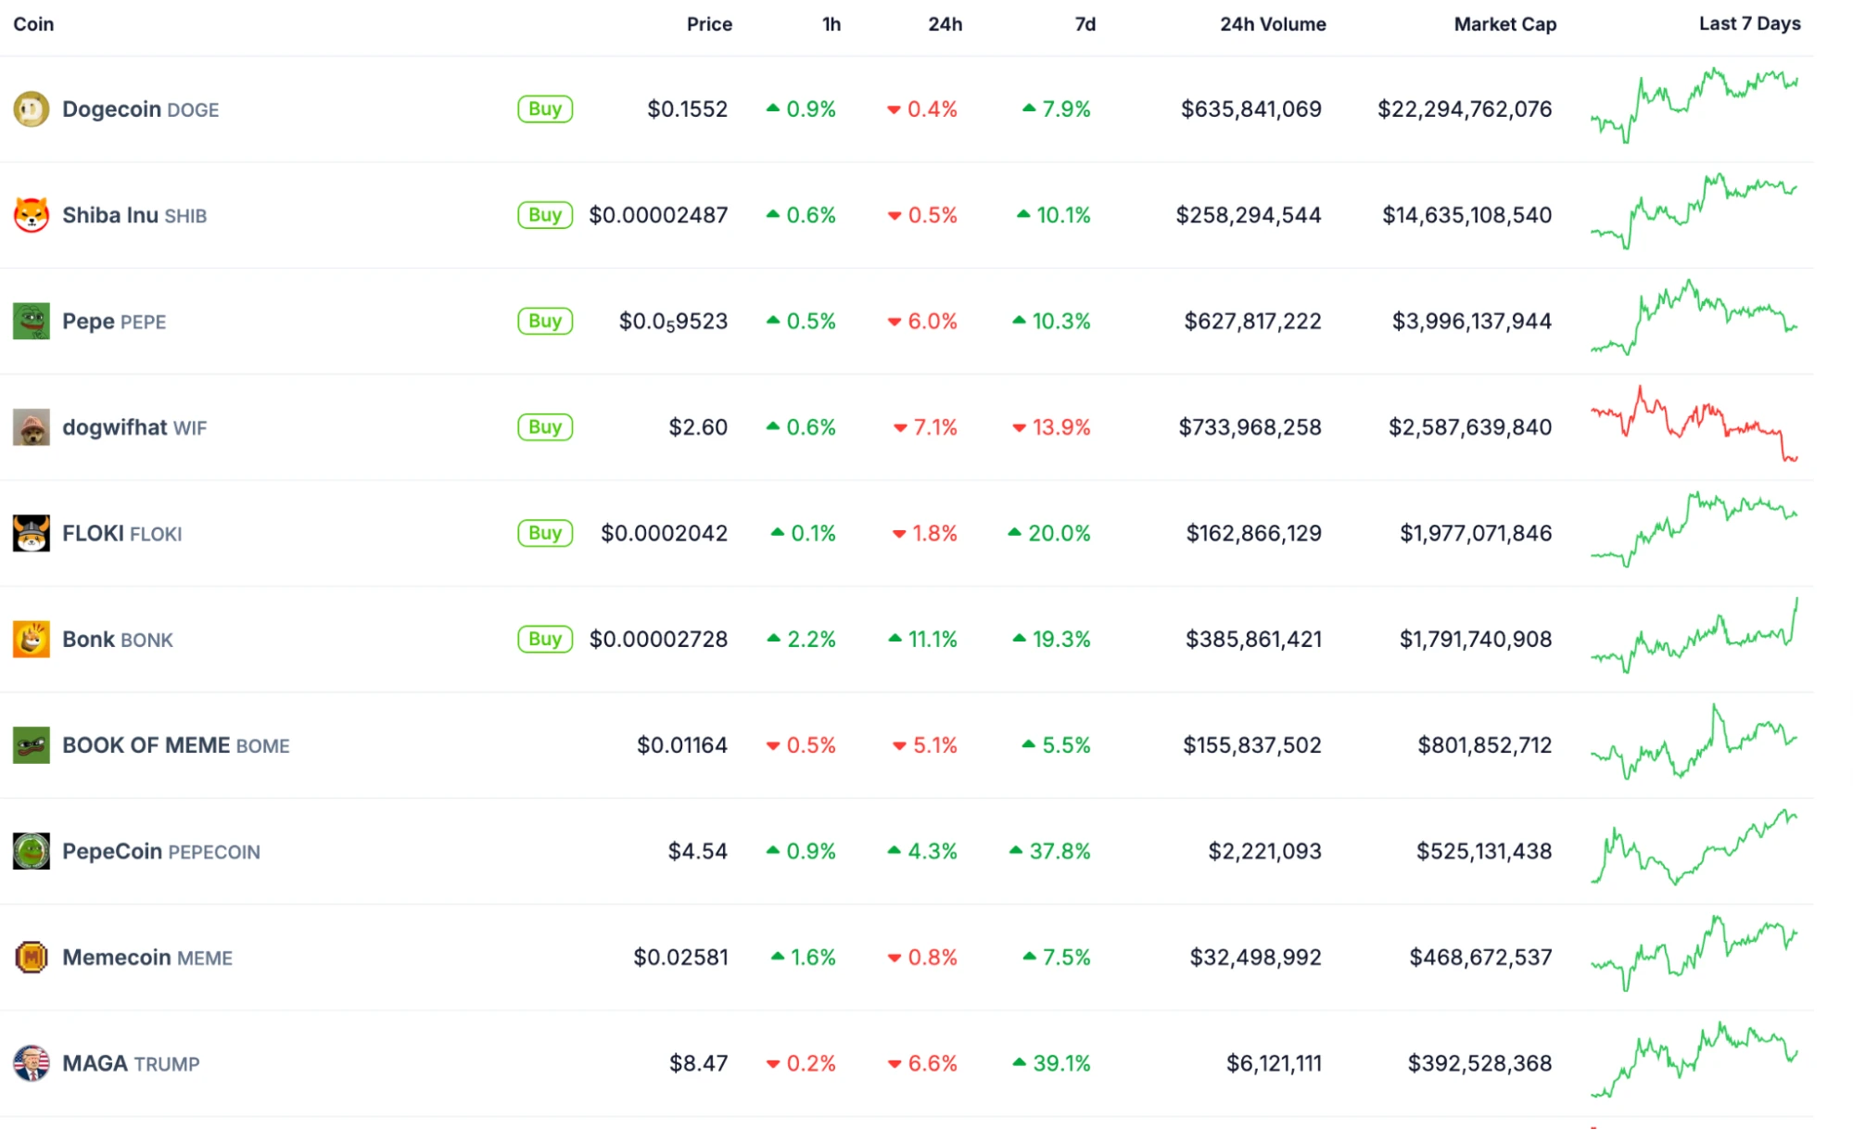Screen dimensions: 1853x1130
Task: Sort by 7d change column header
Action: click(1085, 24)
